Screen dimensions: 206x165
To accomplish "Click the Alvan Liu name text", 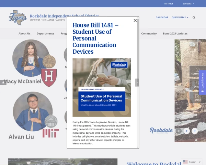I will pos(21,137).
